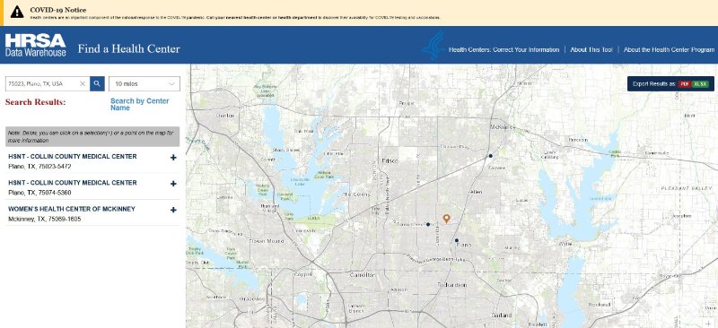This screenshot has width=718, height=328.
Task: Export results as PDF
Action: (685, 83)
